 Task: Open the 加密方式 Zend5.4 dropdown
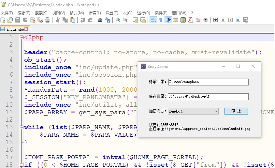(x=193, y=111)
